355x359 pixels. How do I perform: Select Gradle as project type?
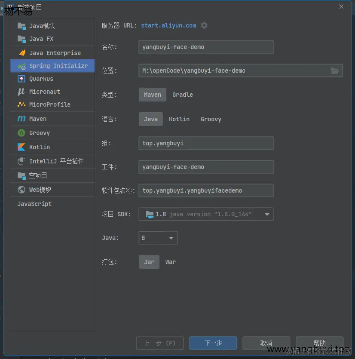(182, 95)
